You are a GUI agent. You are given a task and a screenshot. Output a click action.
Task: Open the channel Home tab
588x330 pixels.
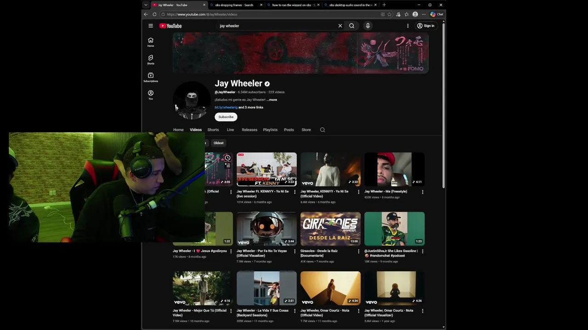click(x=178, y=130)
